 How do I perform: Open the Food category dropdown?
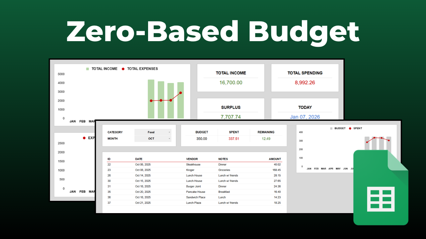coord(153,132)
